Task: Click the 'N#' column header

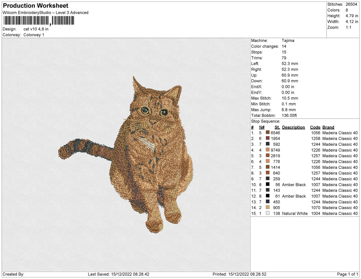Action: click(262, 127)
